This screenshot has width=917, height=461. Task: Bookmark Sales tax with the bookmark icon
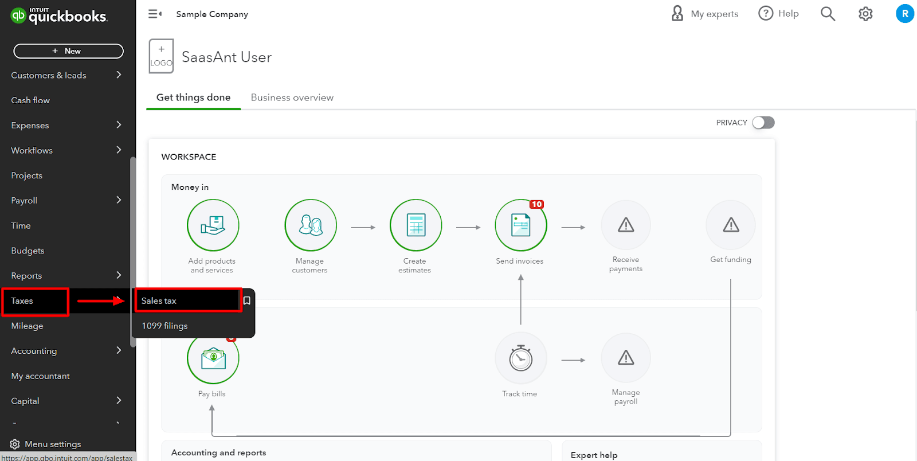click(x=247, y=300)
